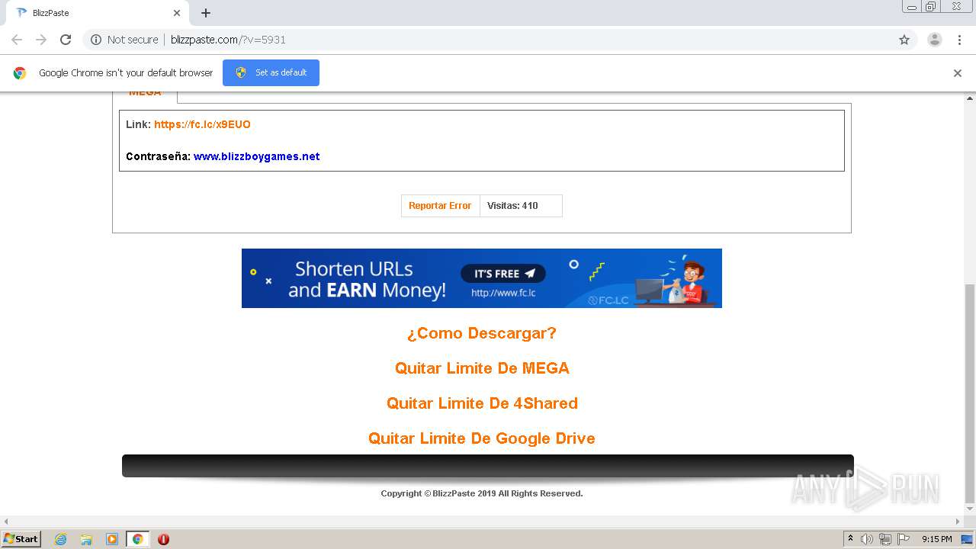The height and width of the screenshot is (549, 976).
Task: Open the FC.LC Shorten URLs banner
Action: [481, 278]
